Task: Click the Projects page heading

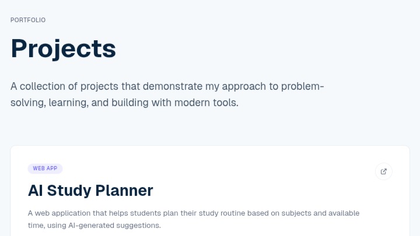Action: click(x=63, y=48)
